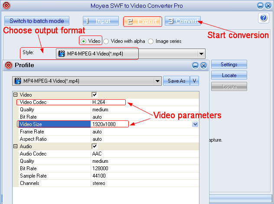Toggle the Video section checkbox

click(95, 95)
